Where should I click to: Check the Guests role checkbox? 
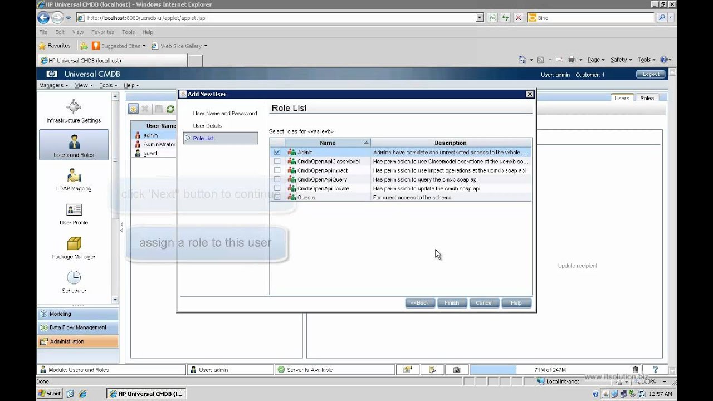(277, 197)
